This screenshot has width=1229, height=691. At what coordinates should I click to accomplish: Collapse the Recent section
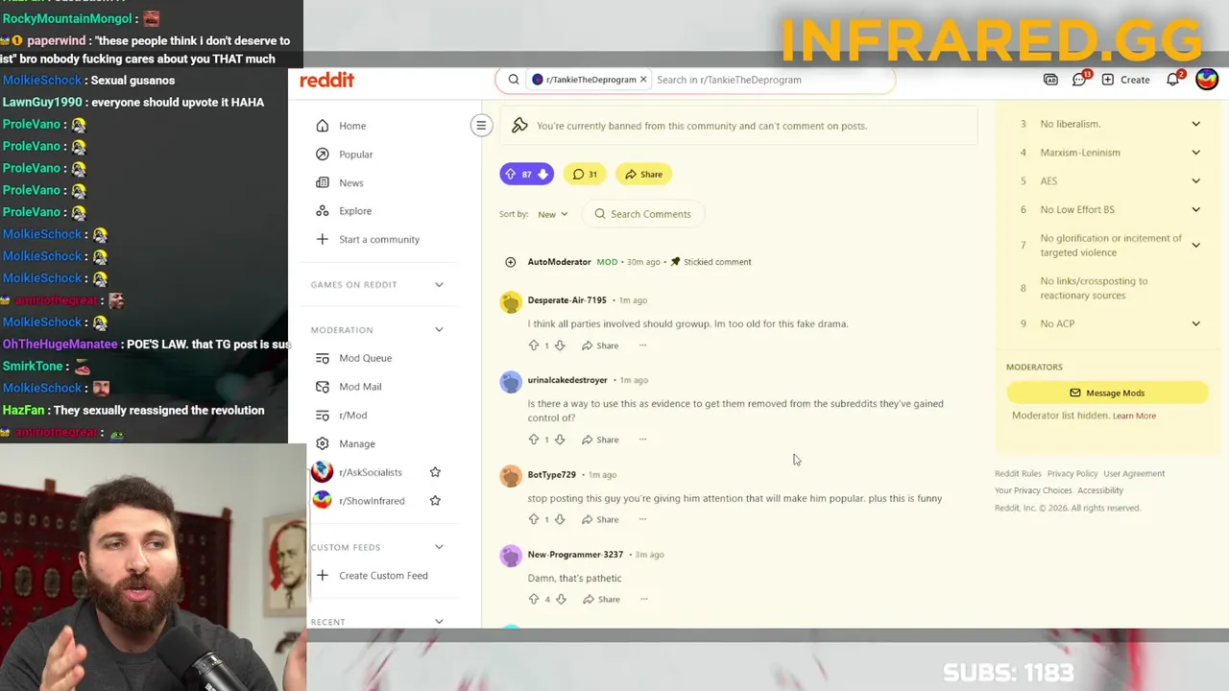point(439,621)
